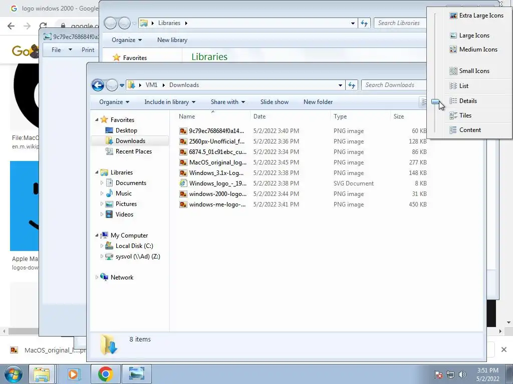Select windows-me-logo file icon
This screenshot has height=384, width=513.
[x=183, y=204]
